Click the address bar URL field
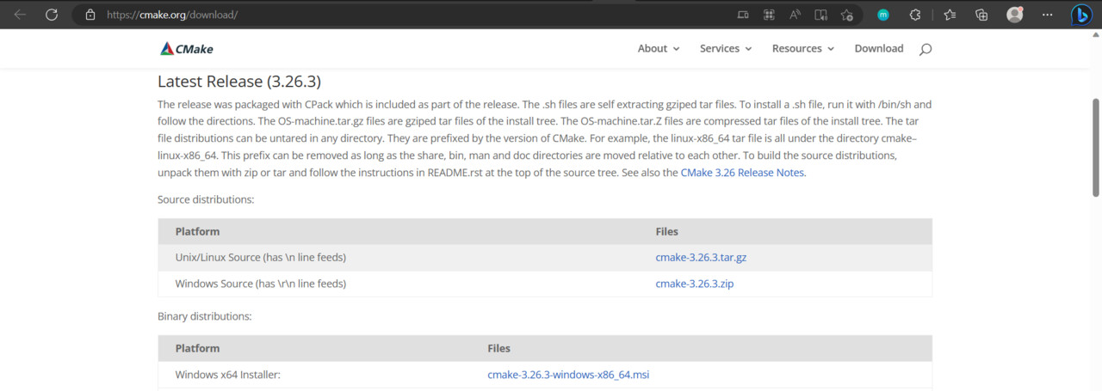The image size is (1102, 391). click(x=413, y=15)
